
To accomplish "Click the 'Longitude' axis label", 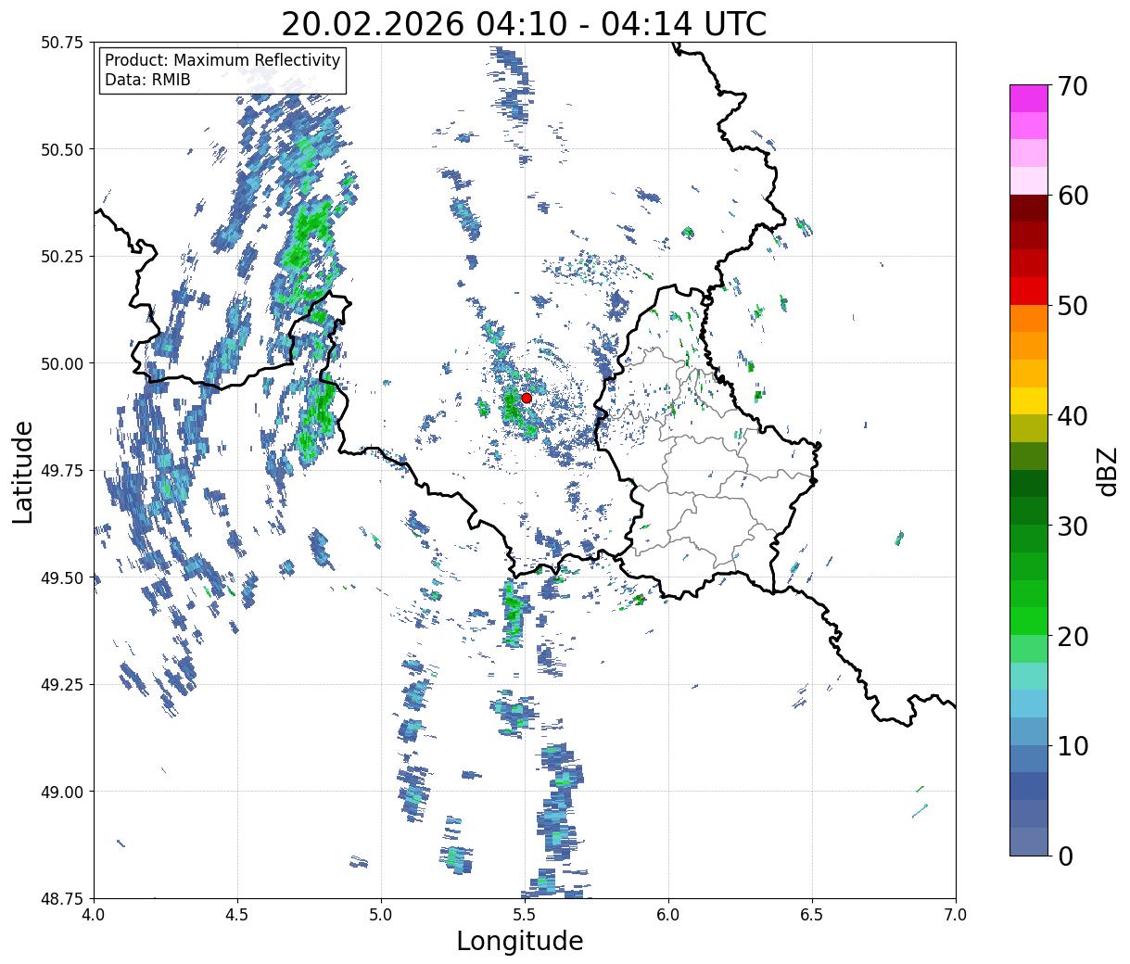I will pyautogui.click(x=520, y=941).
